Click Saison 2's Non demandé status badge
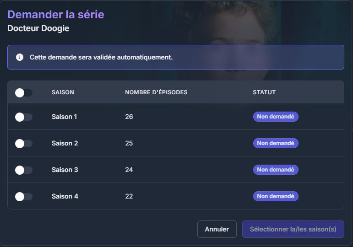Screen dimensions: 353x247 [276, 143]
